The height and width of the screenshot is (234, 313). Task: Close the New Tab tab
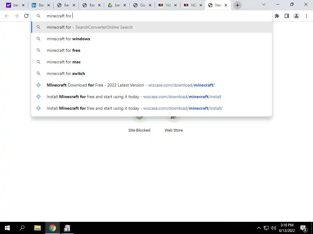click(x=226, y=5)
